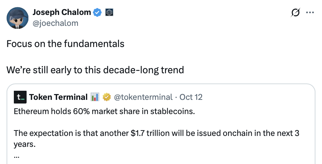Click the "Focus on the fundamentals" tweet text
Image resolution: width=322 pixels, height=164 pixels.
66,44
